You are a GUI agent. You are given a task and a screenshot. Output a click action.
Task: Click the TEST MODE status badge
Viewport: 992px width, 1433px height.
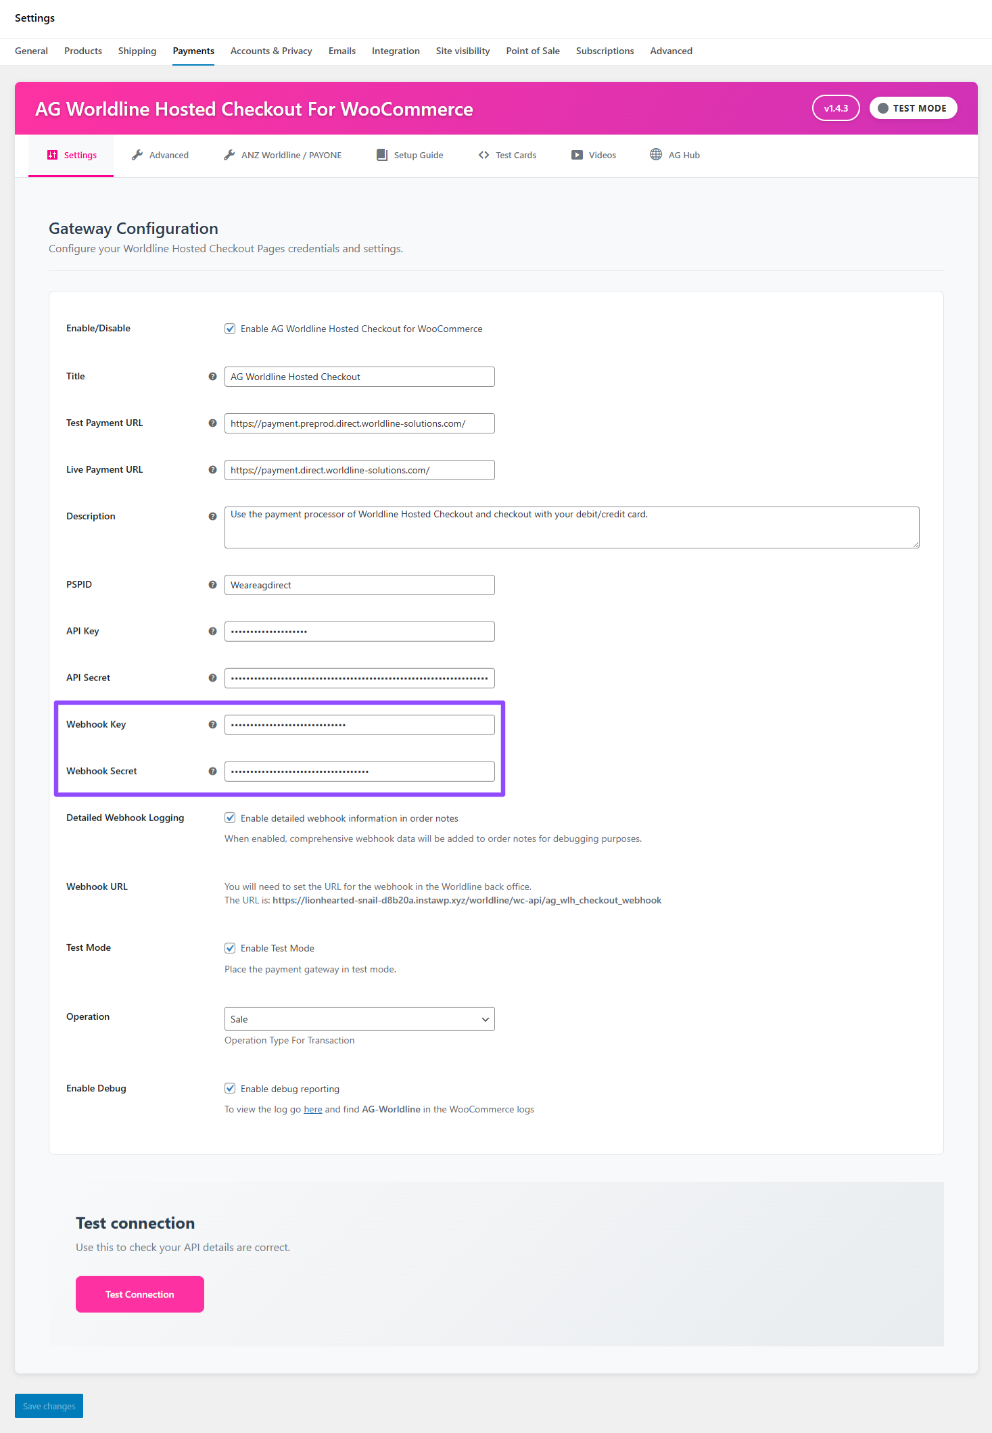(x=913, y=108)
